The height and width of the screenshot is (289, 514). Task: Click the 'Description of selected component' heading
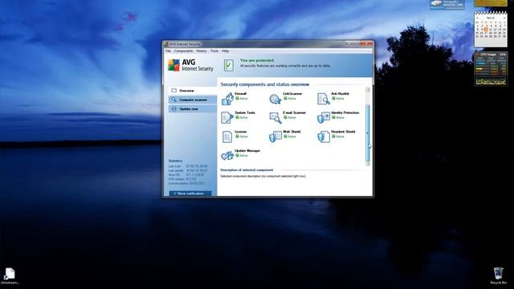pyautogui.click(x=247, y=170)
